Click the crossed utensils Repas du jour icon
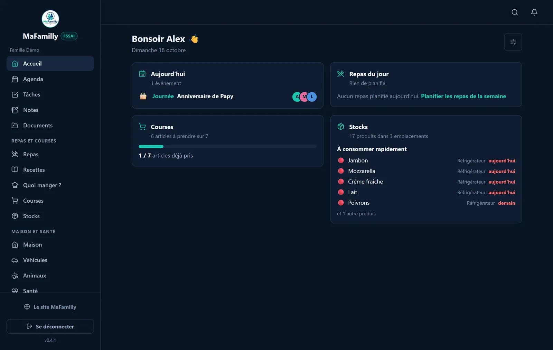The image size is (553, 350). pos(340,74)
